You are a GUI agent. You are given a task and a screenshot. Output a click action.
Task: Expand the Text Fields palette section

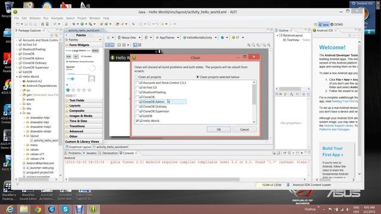83,100
